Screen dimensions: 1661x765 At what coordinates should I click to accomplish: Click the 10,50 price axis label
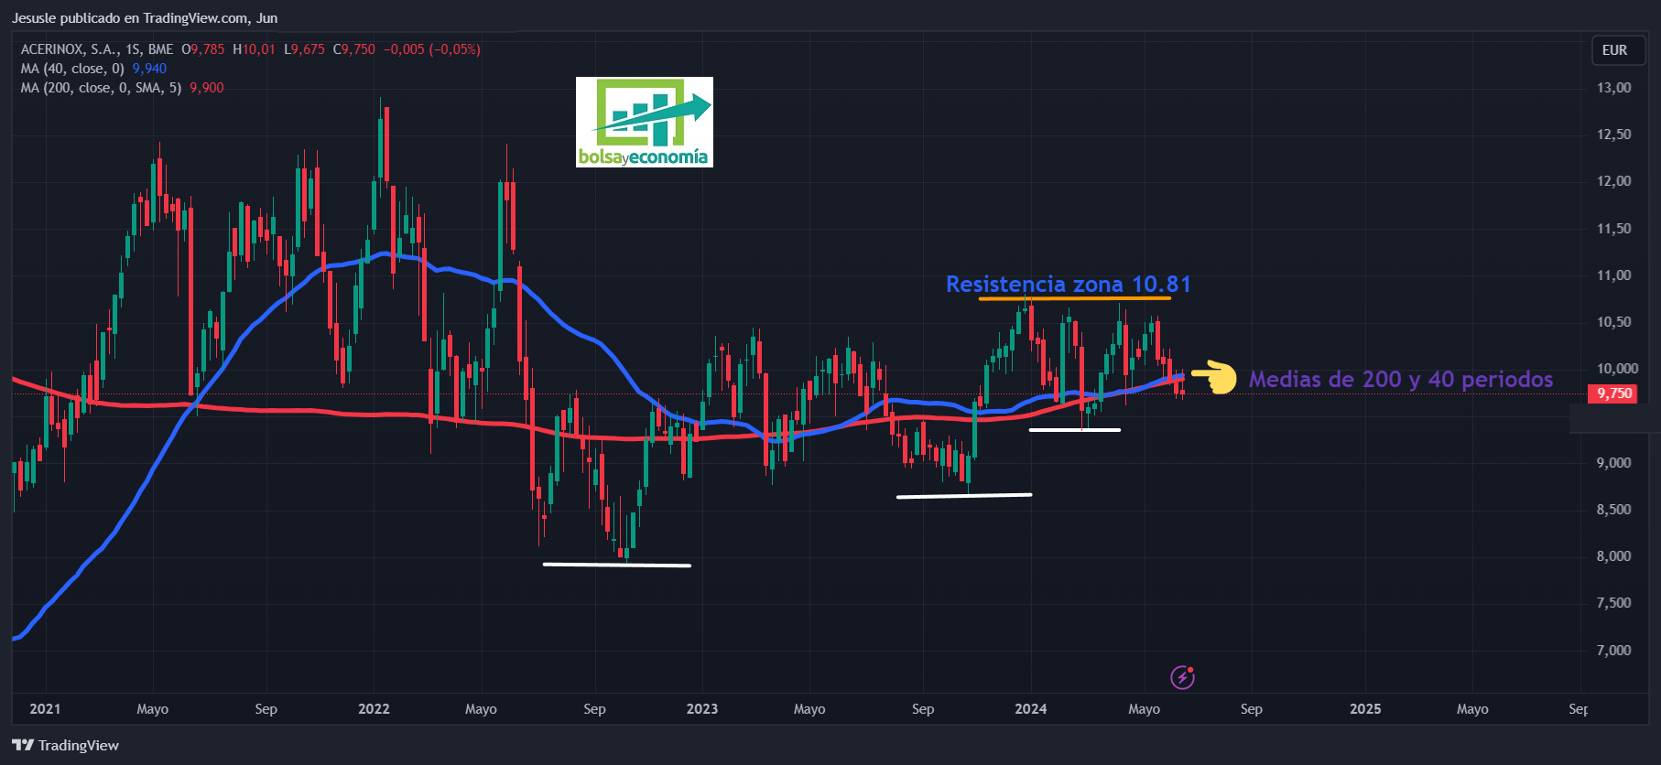pos(1613,322)
